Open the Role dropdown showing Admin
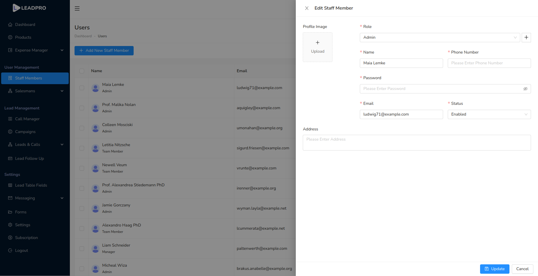538x276 pixels. (x=440, y=37)
